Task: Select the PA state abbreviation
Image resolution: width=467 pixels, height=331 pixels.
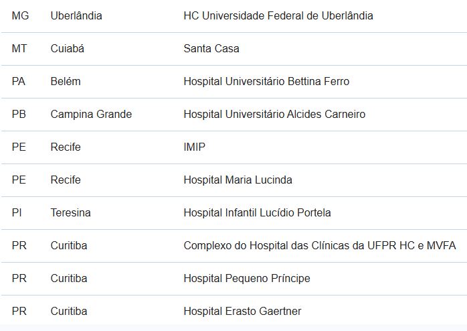Action: coord(19,81)
